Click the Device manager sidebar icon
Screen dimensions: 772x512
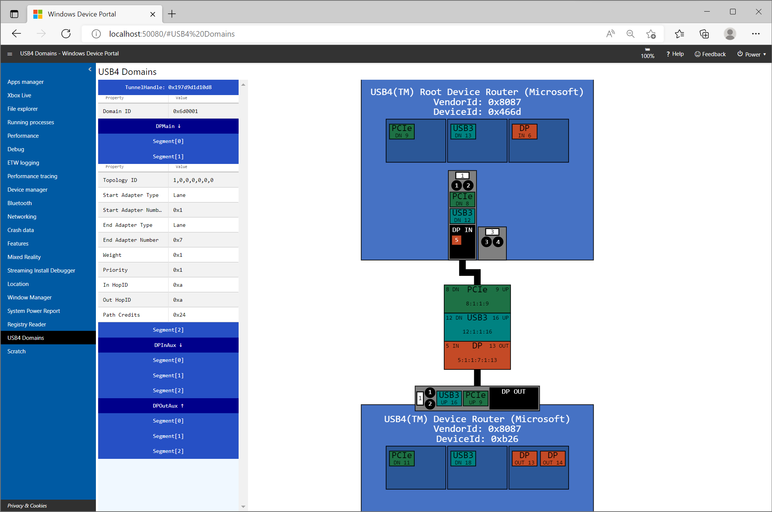pos(27,189)
